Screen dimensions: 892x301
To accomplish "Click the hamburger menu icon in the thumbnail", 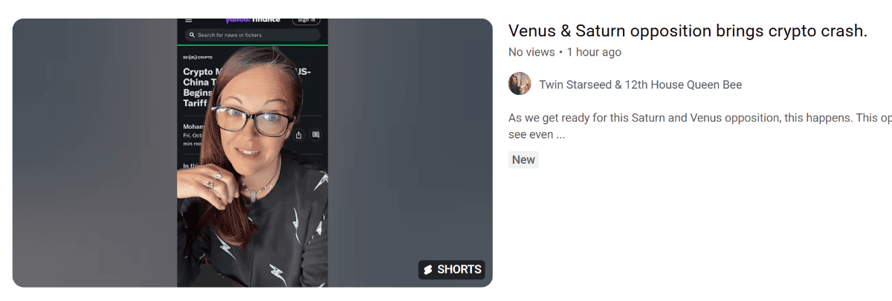I will [x=189, y=20].
